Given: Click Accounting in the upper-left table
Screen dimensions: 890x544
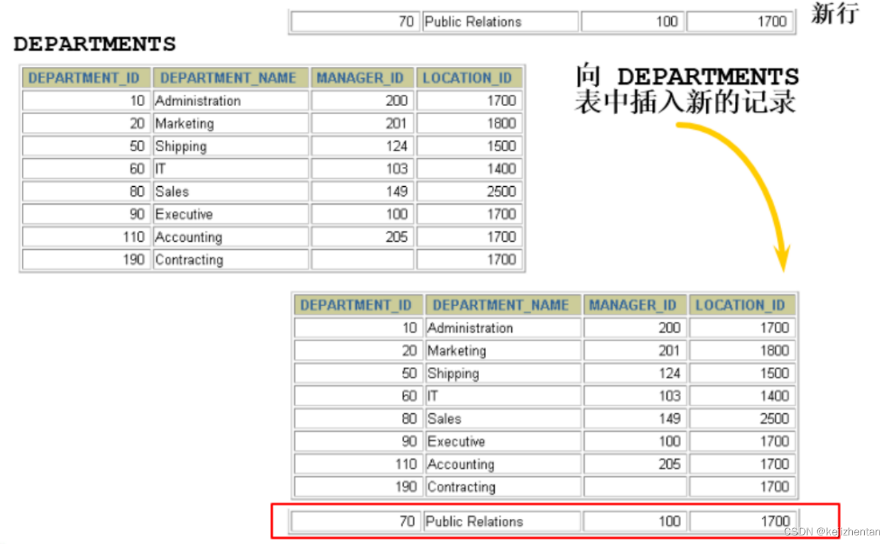Looking at the screenshot, I should pyautogui.click(x=188, y=237).
